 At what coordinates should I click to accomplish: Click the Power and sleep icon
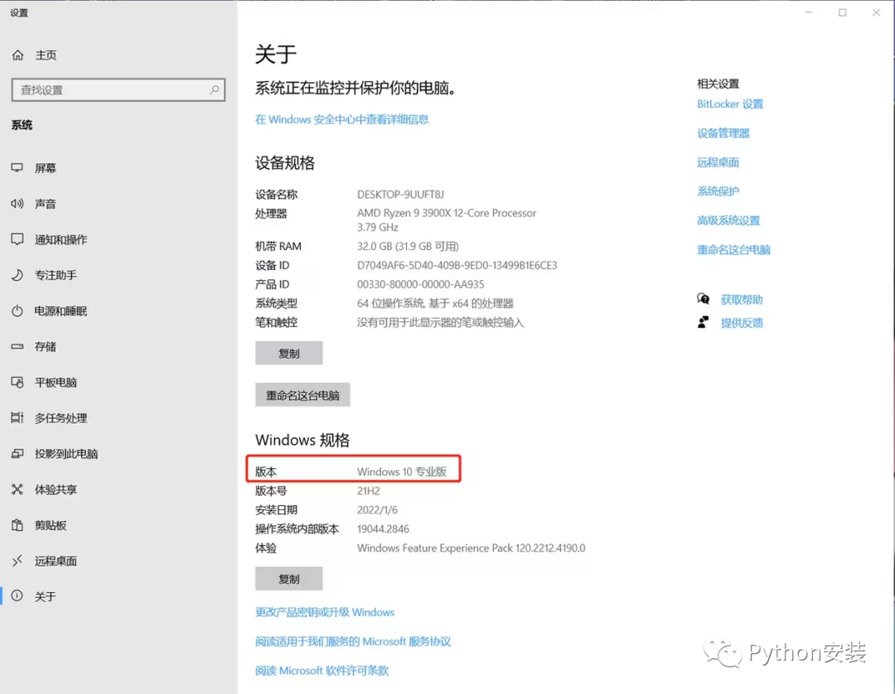tap(17, 311)
